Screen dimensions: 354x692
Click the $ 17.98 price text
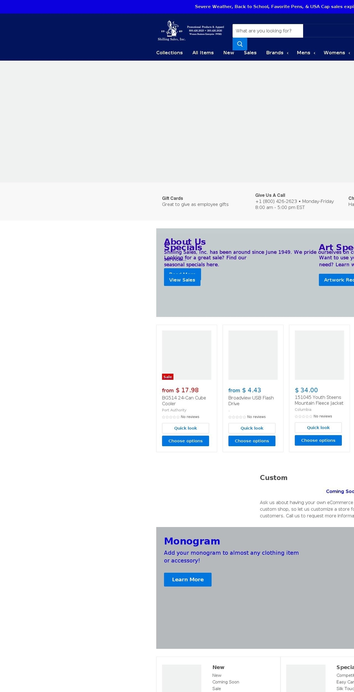[x=187, y=390]
